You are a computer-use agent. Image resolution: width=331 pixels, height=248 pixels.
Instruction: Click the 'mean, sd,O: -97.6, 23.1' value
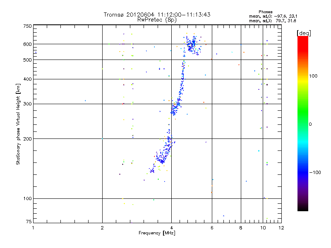pyautogui.click(x=273, y=16)
